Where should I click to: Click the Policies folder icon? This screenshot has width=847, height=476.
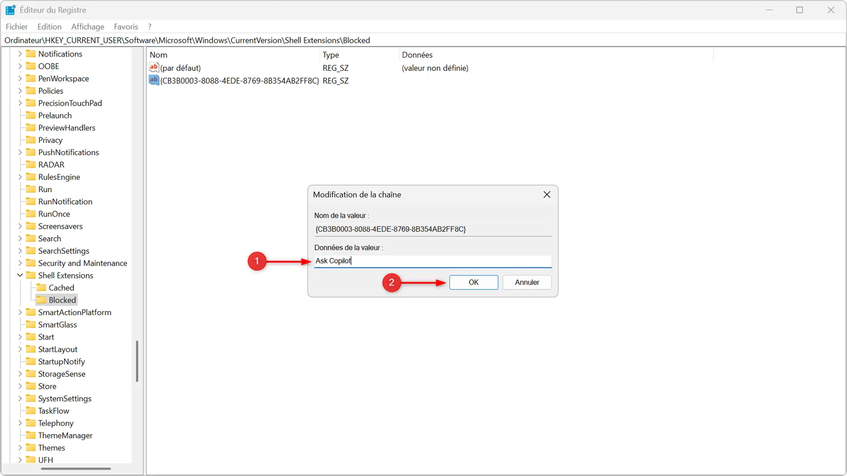(x=31, y=91)
